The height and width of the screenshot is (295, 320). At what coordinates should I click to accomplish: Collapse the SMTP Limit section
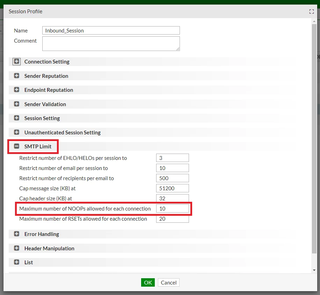[16, 146]
